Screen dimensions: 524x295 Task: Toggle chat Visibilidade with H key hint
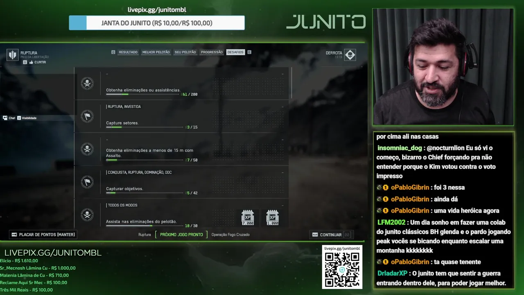[x=27, y=118]
